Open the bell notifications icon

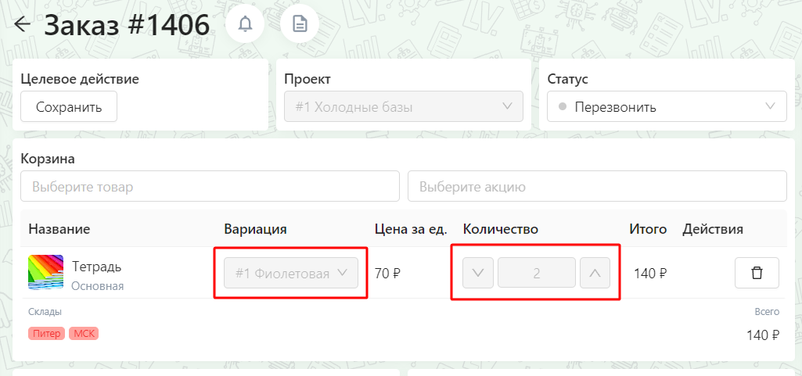click(x=245, y=24)
